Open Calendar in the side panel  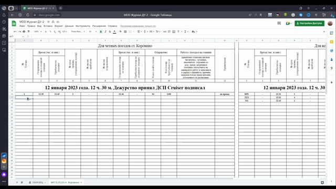coord(331,33)
